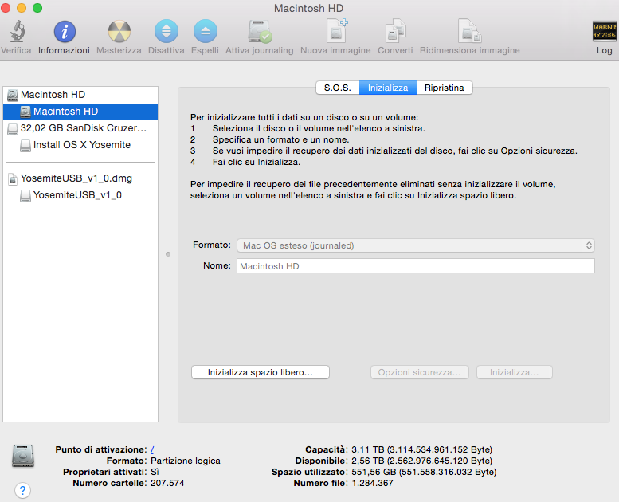This screenshot has height=502, width=619.
Task: Select the highlighted Macintosh HD volume
Action: [x=80, y=112]
